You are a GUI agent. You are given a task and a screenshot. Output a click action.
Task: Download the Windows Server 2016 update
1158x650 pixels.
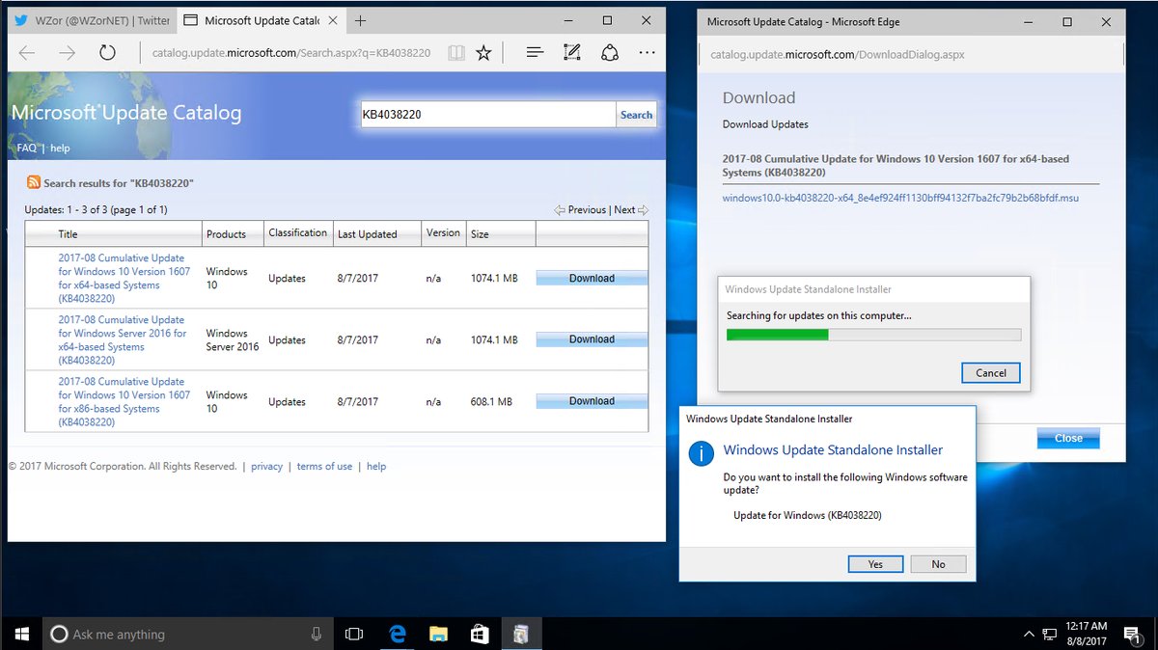[x=592, y=339]
